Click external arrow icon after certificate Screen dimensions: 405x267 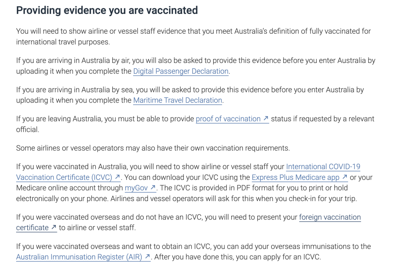tap(54, 227)
